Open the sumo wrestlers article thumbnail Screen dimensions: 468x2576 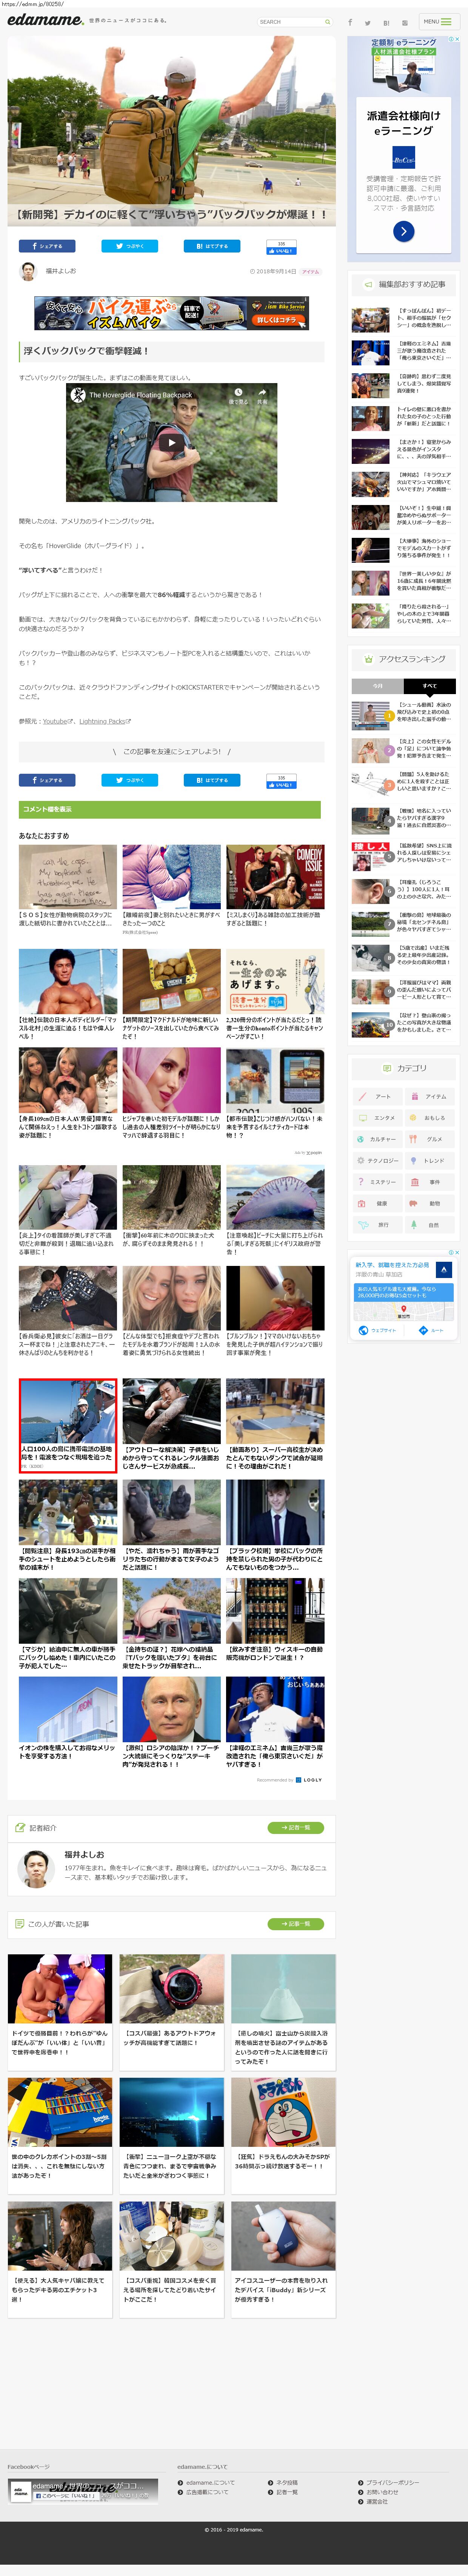click(60, 1989)
